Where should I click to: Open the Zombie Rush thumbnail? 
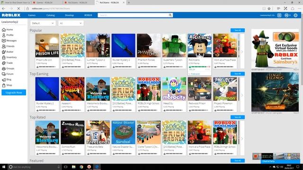pos(72,132)
